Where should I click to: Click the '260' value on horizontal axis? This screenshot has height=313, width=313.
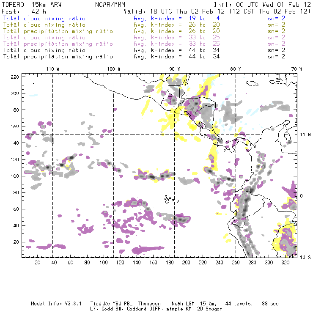click(236, 263)
